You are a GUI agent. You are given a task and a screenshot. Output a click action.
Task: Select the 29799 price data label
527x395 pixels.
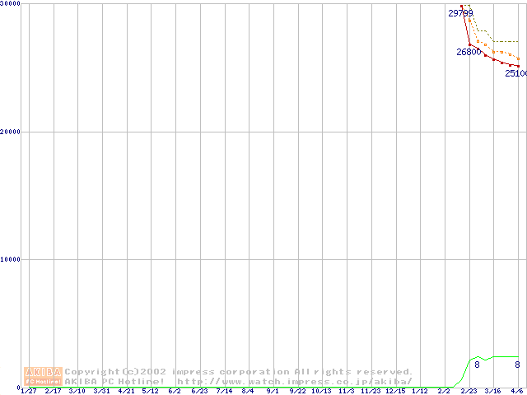[460, 13]
